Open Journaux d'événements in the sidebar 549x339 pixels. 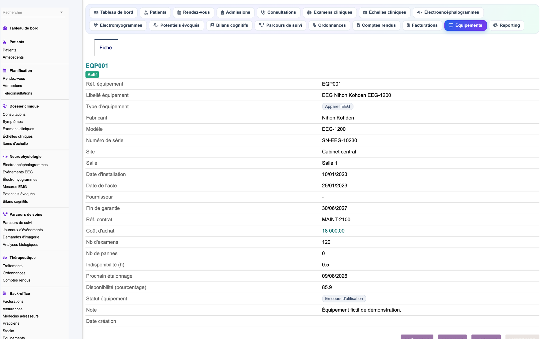[23, 230]
